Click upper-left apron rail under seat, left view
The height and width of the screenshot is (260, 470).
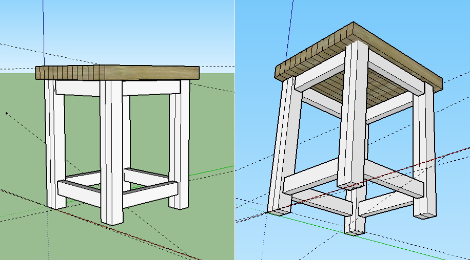(77, 88)
